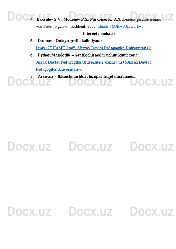Viewport: 176px width, 249px height.
Task: Click the Pedagogika Universiteti+6 link line
Action: tap(59, 69)
